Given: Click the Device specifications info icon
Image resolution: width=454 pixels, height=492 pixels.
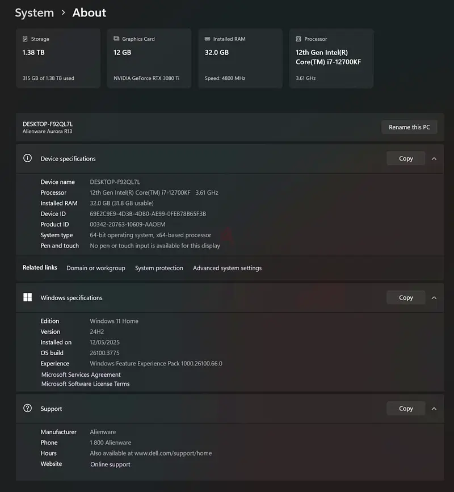Looking at the screenshot, I should [x=28, y=158].
